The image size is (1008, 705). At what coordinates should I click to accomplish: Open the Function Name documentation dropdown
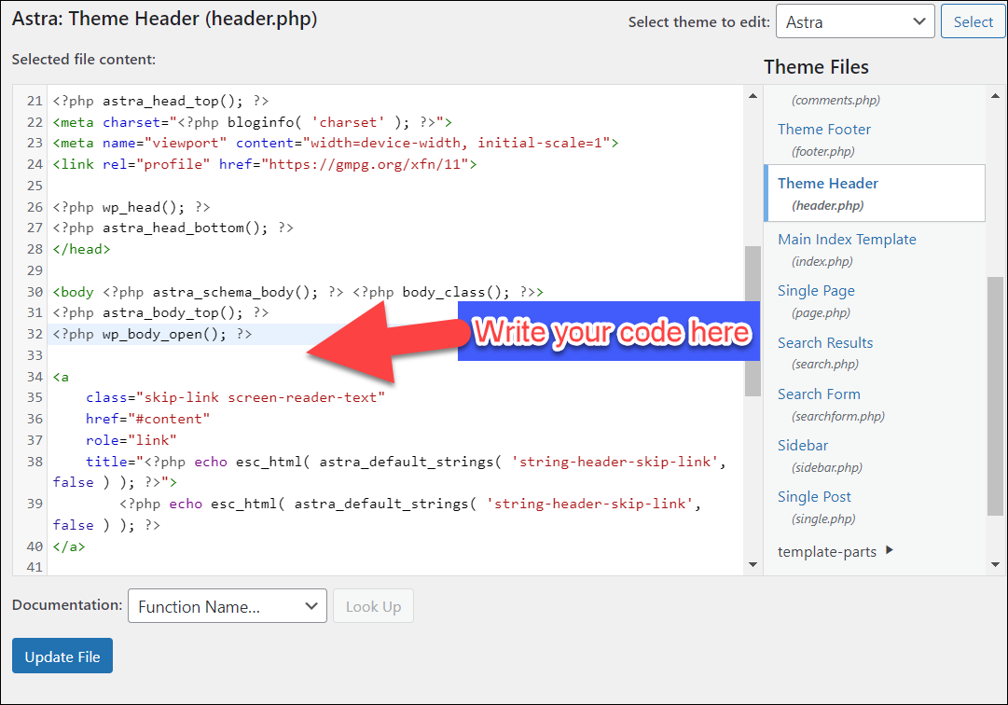tap(227, 606)
